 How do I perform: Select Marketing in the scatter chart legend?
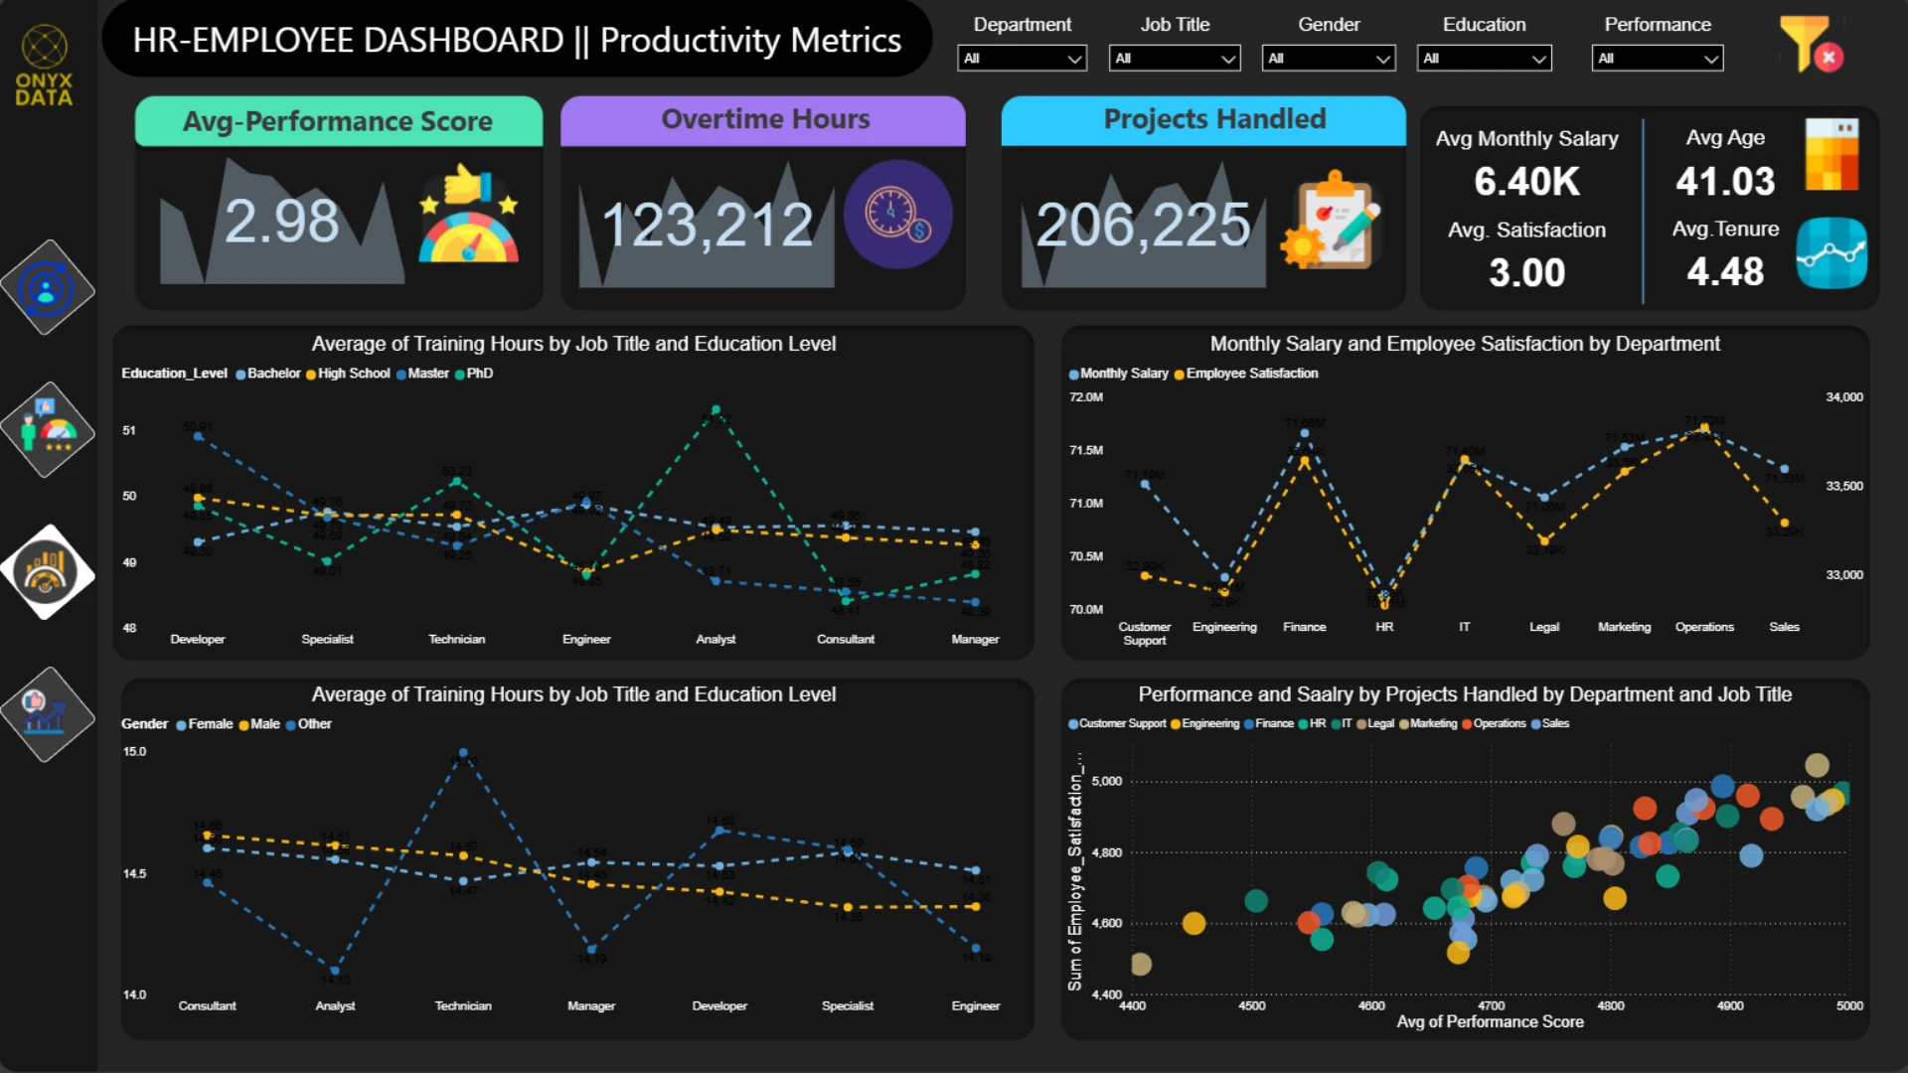click(1428, 723)
